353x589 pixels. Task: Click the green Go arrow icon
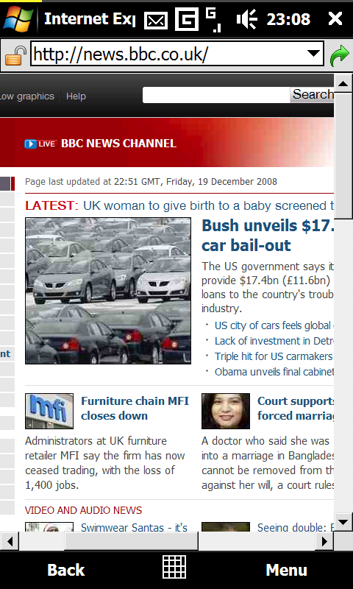click(x=339, y=56)
